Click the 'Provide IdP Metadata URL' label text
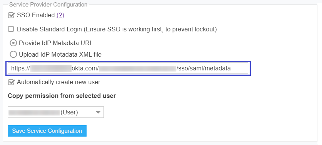The image size is (322, 145). (56, 43)
